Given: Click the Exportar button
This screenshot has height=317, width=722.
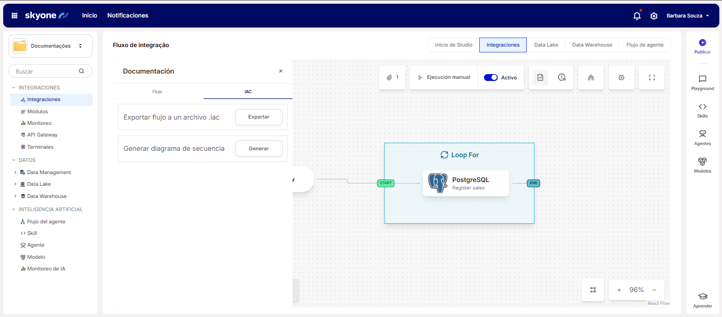Looking at the screenshot, I should (x=259, y=117).
